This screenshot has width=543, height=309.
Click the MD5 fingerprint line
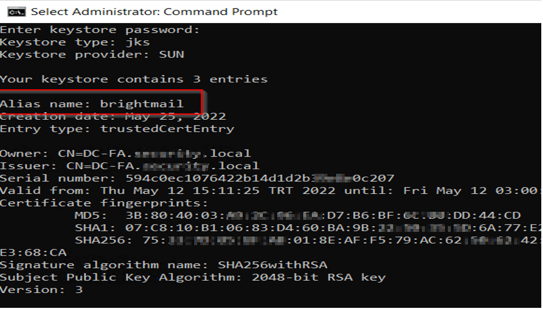[x=297, y=216]
